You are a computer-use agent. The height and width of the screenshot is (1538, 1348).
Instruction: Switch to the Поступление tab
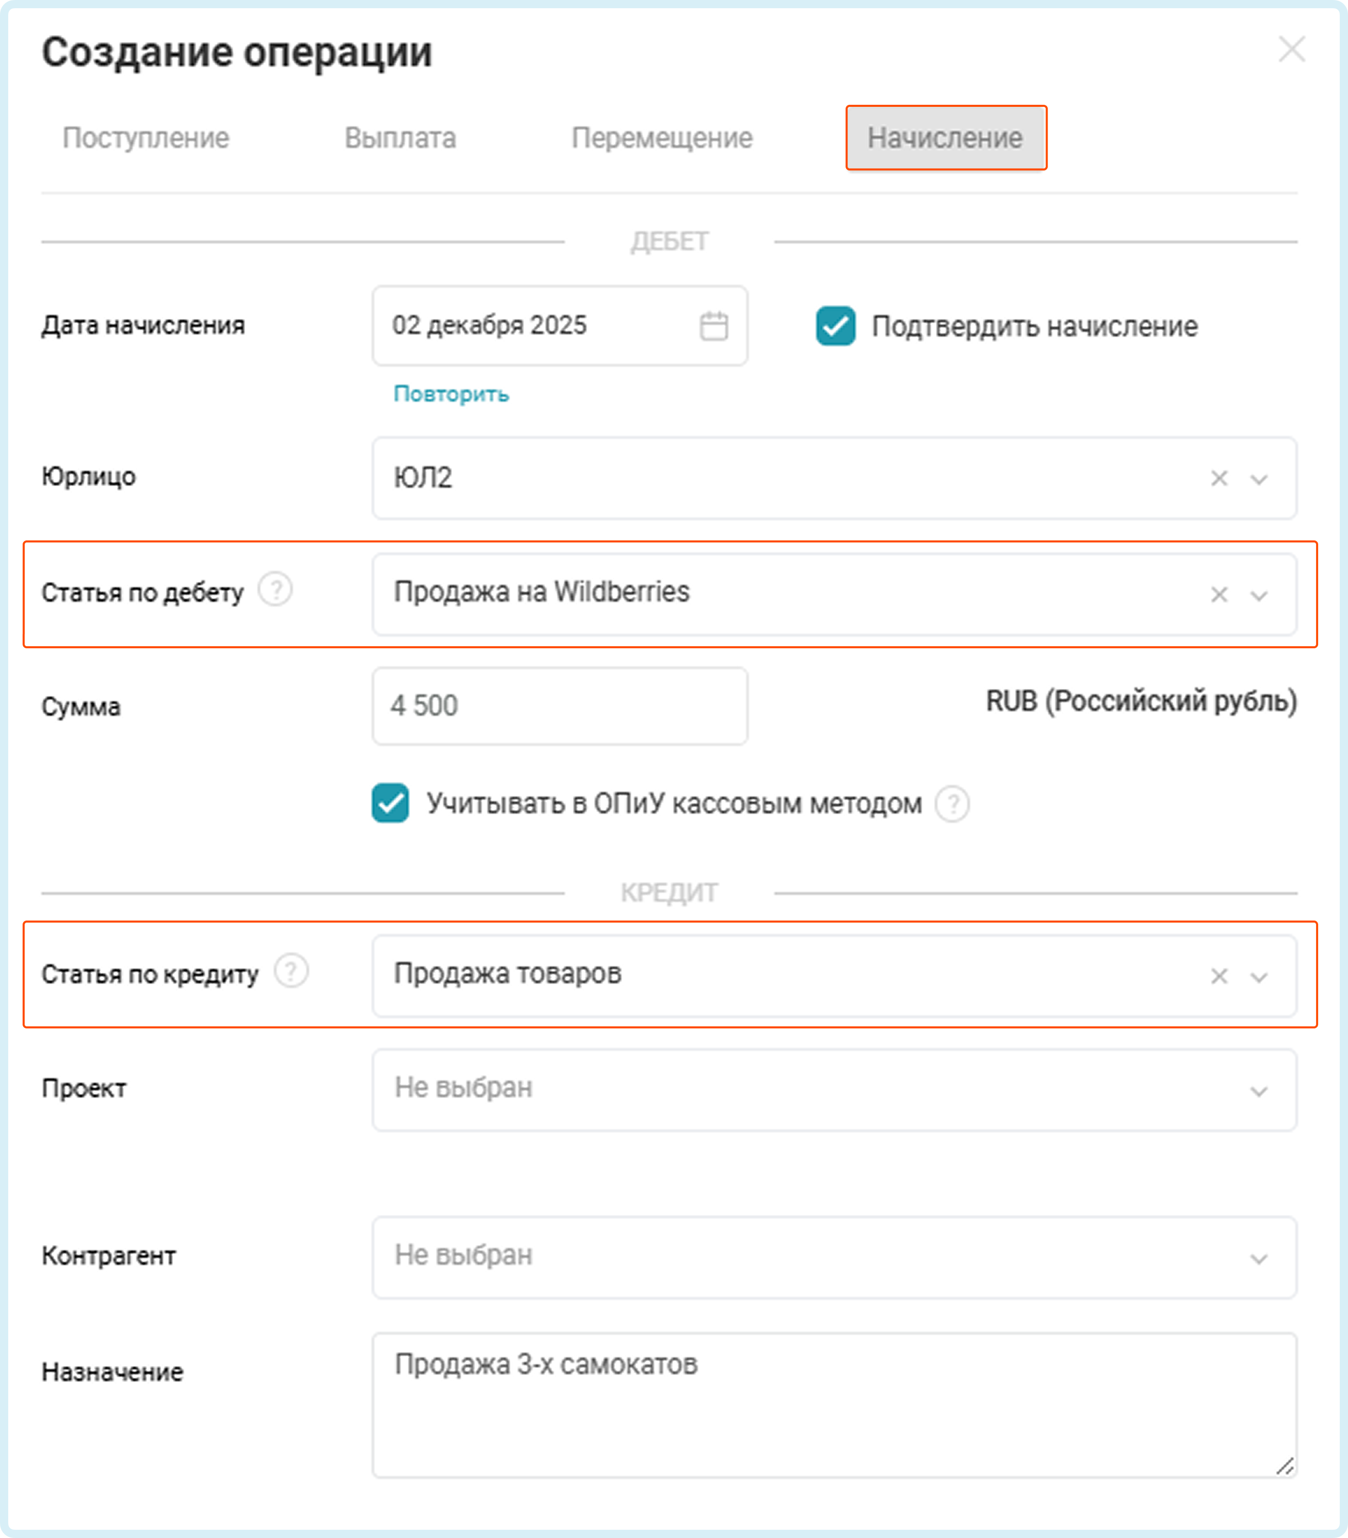pyautogui.click(x=146, y=138)
